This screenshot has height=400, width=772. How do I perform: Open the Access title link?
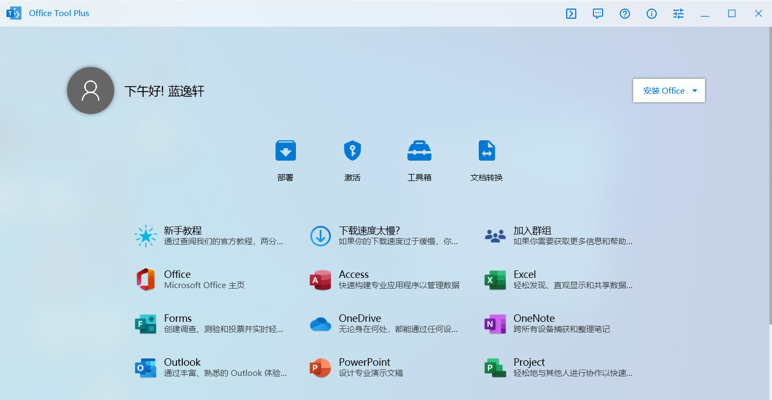(x=354, y=274)
